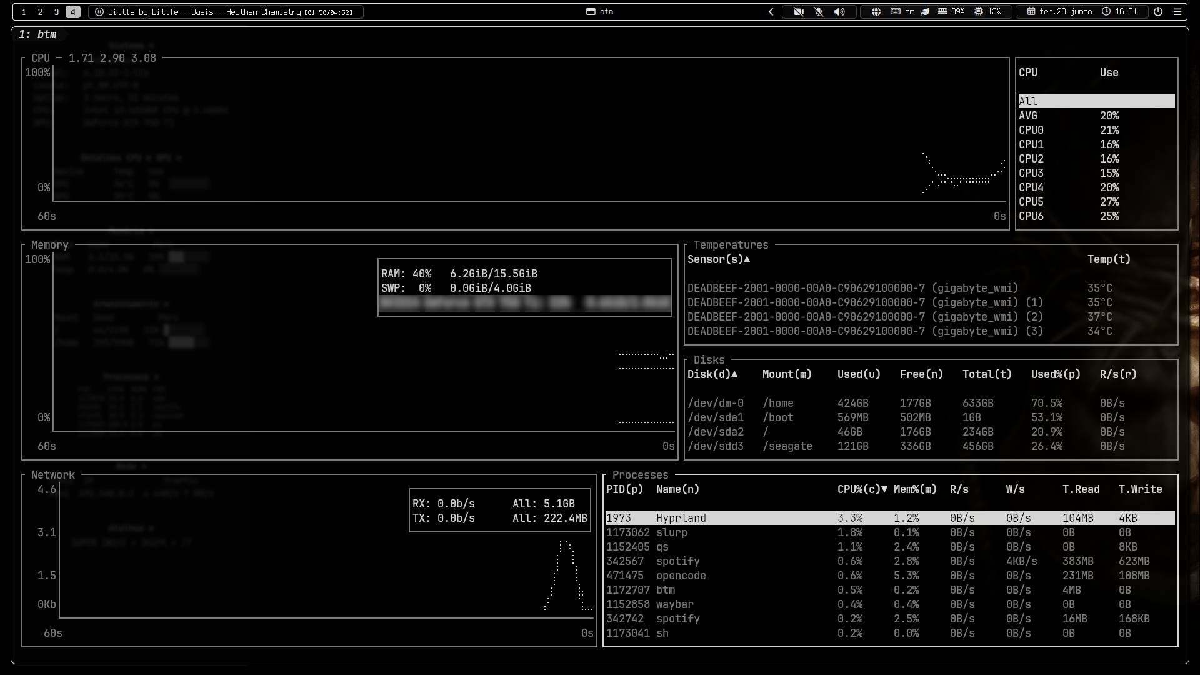Open the hamburger menu icon in the bar

(x=1177, y=12)
